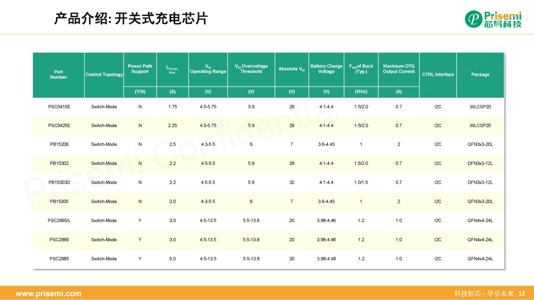
Task: Click the 5.0 charge current cell for PSC2985
Action: [172, 259]
